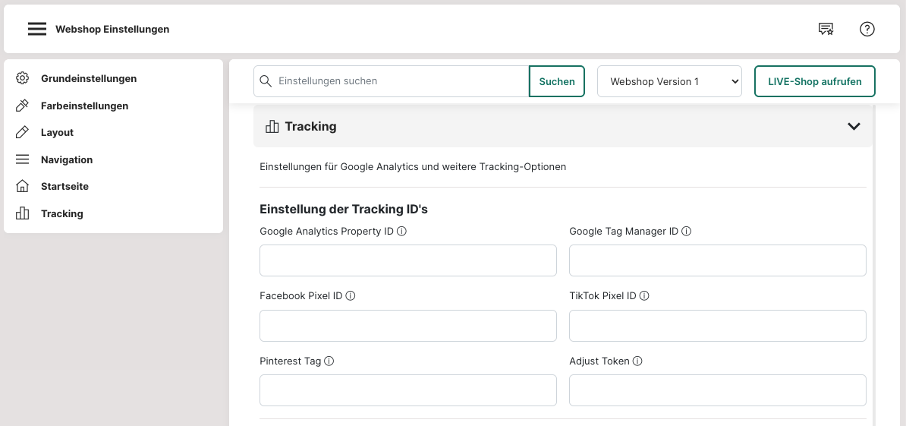Click info icon beside Google Tag Manager ID
This screenshot has width=906, height=426.
686,232
